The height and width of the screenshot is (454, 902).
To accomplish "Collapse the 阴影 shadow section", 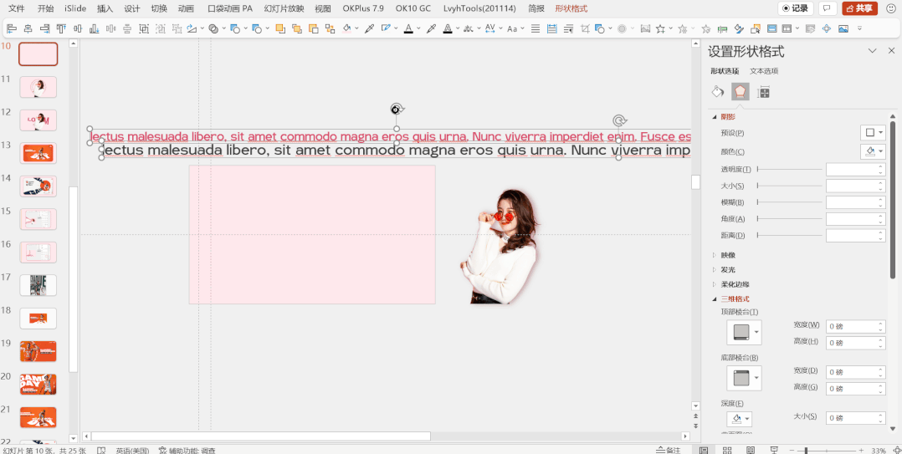I will [714, 116].
